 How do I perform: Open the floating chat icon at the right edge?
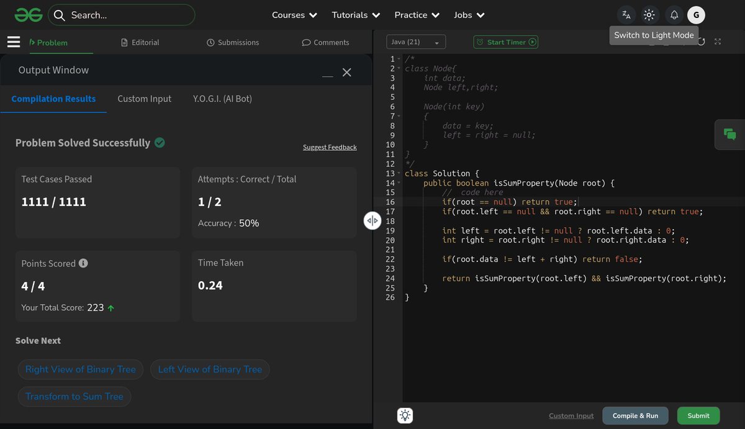coord(730,134)
